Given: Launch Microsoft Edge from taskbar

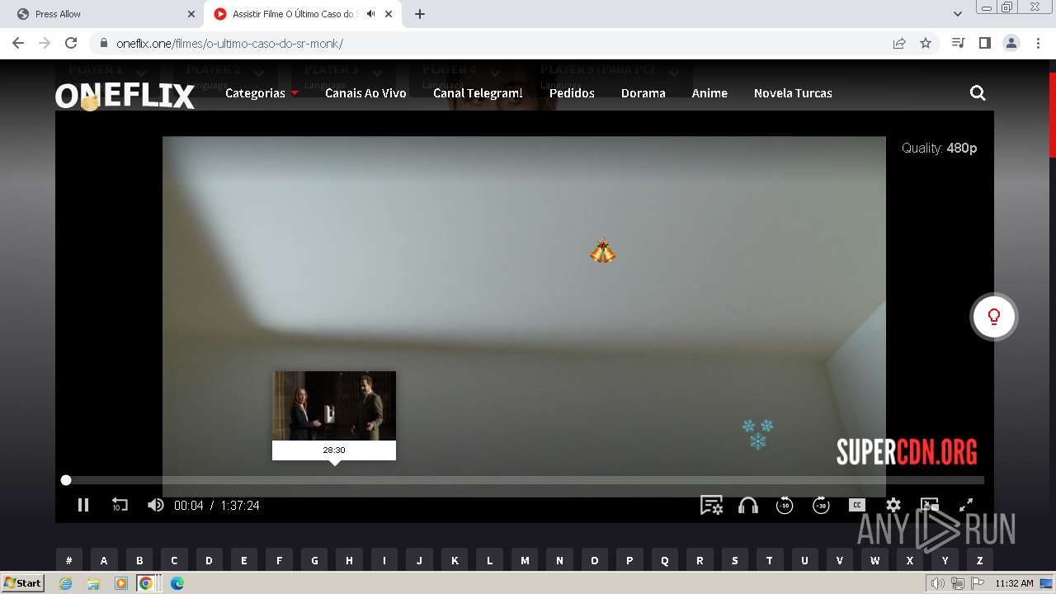Looking at the screenshot, I should pyautogui.click(x=177, y=583).
